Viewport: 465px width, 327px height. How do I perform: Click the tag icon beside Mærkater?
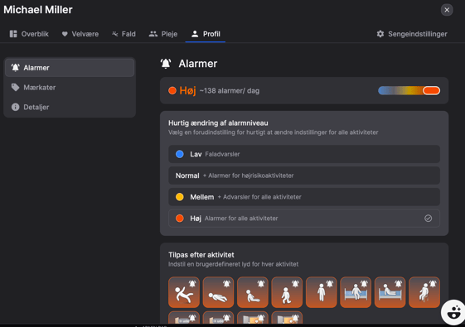coord(16,88)
